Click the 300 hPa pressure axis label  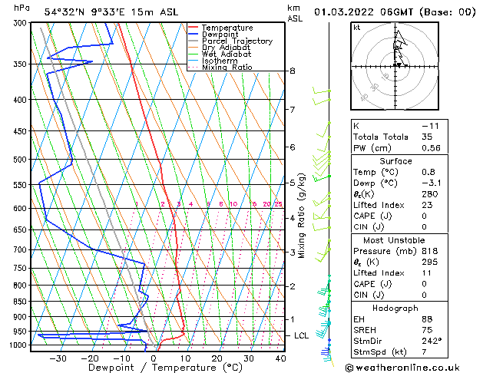click(20, 23)
